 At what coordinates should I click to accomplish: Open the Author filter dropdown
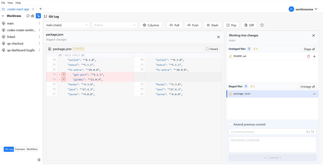pyautogui.click(x=115, y=25)
